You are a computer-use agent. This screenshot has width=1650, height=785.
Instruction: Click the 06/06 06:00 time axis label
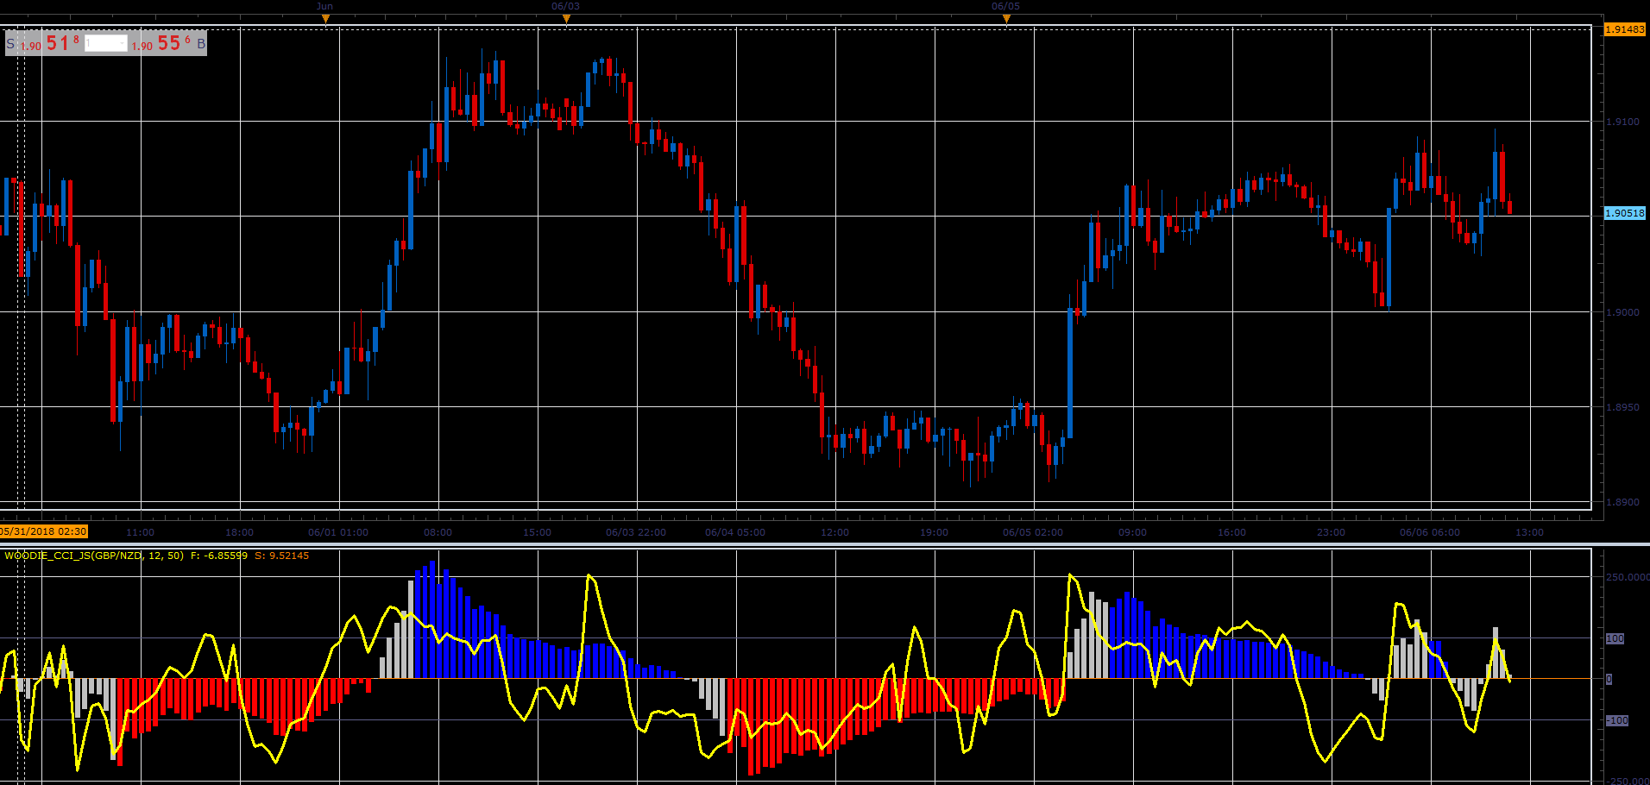(x=1430, y=532)
